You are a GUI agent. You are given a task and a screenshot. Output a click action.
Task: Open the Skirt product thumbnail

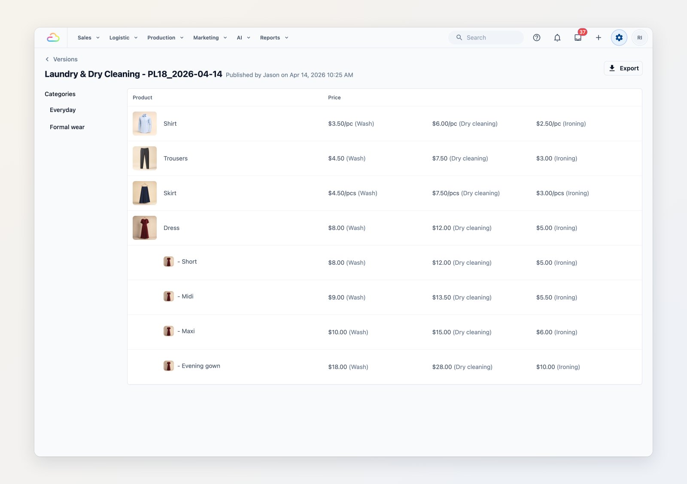(x=145, y=193)
